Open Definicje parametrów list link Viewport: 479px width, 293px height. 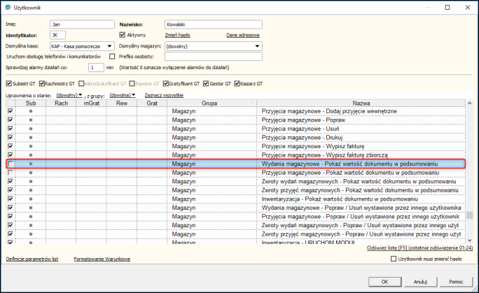31,259
